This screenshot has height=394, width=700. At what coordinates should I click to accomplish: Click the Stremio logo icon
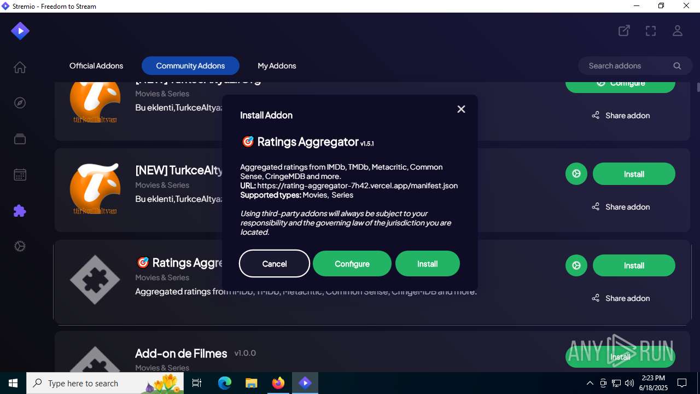pos(20,31)
